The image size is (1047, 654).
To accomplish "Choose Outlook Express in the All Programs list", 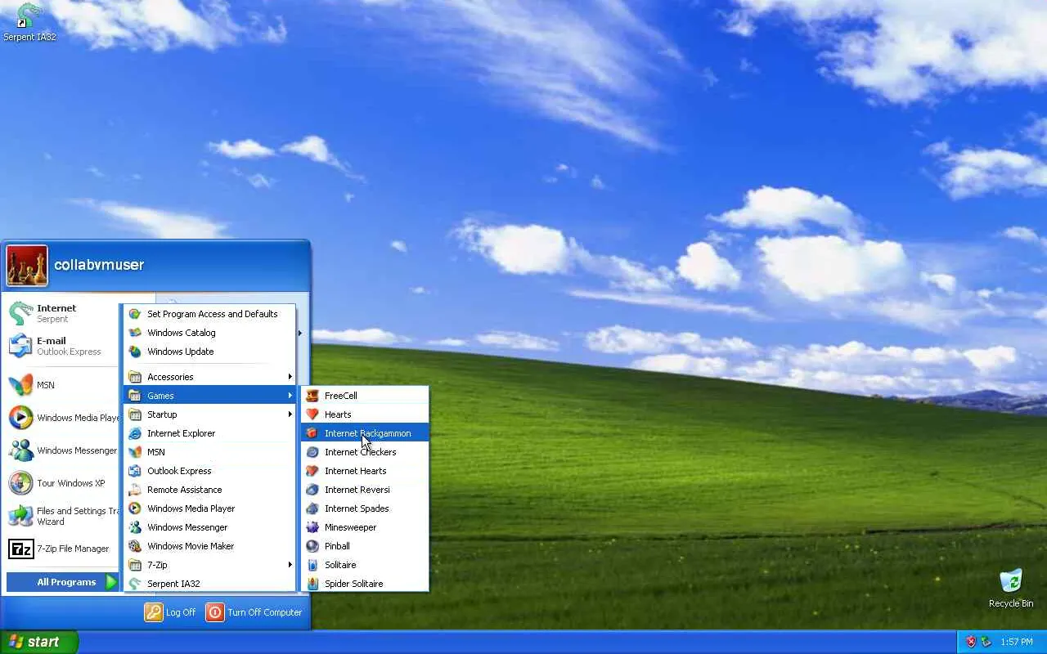I will (209, 471).
